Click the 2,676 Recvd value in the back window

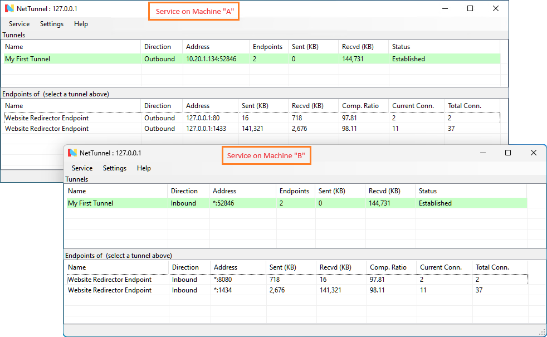pyautogui.click(x=300, y=129)
